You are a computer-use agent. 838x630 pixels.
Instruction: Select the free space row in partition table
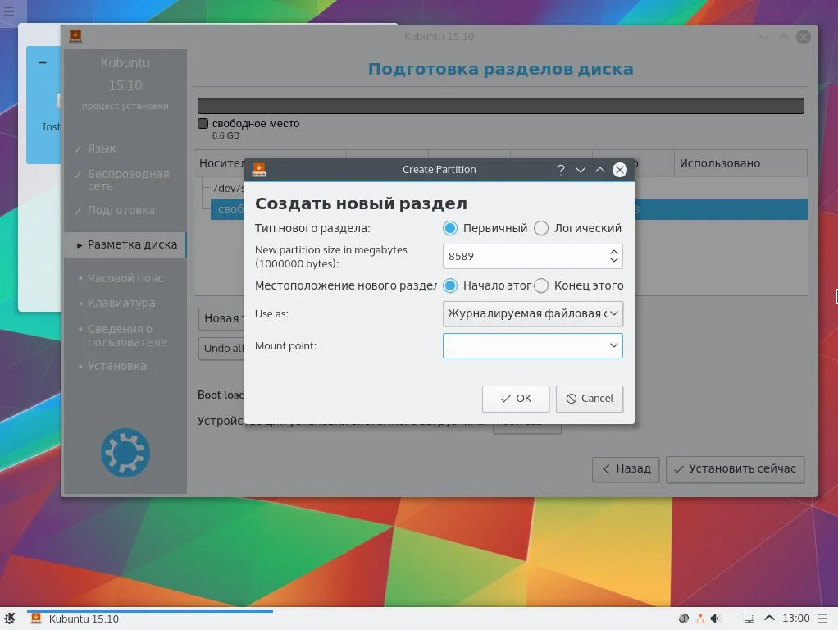[508, 209]
